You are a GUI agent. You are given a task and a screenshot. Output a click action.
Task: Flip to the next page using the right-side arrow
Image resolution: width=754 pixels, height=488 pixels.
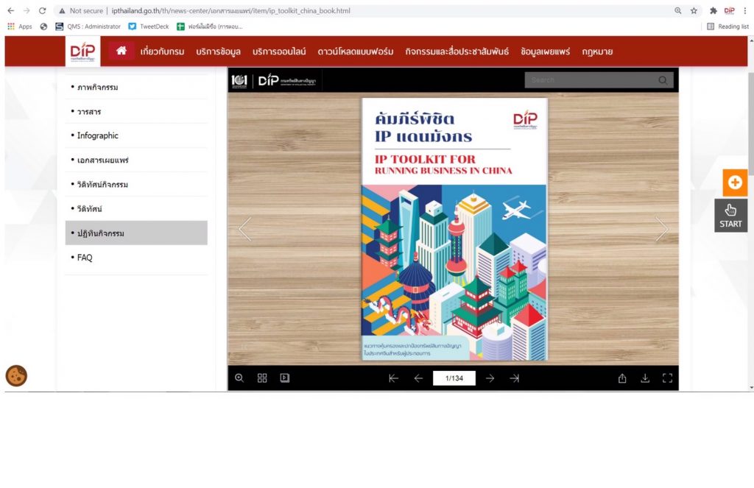(x=661, y=229)
